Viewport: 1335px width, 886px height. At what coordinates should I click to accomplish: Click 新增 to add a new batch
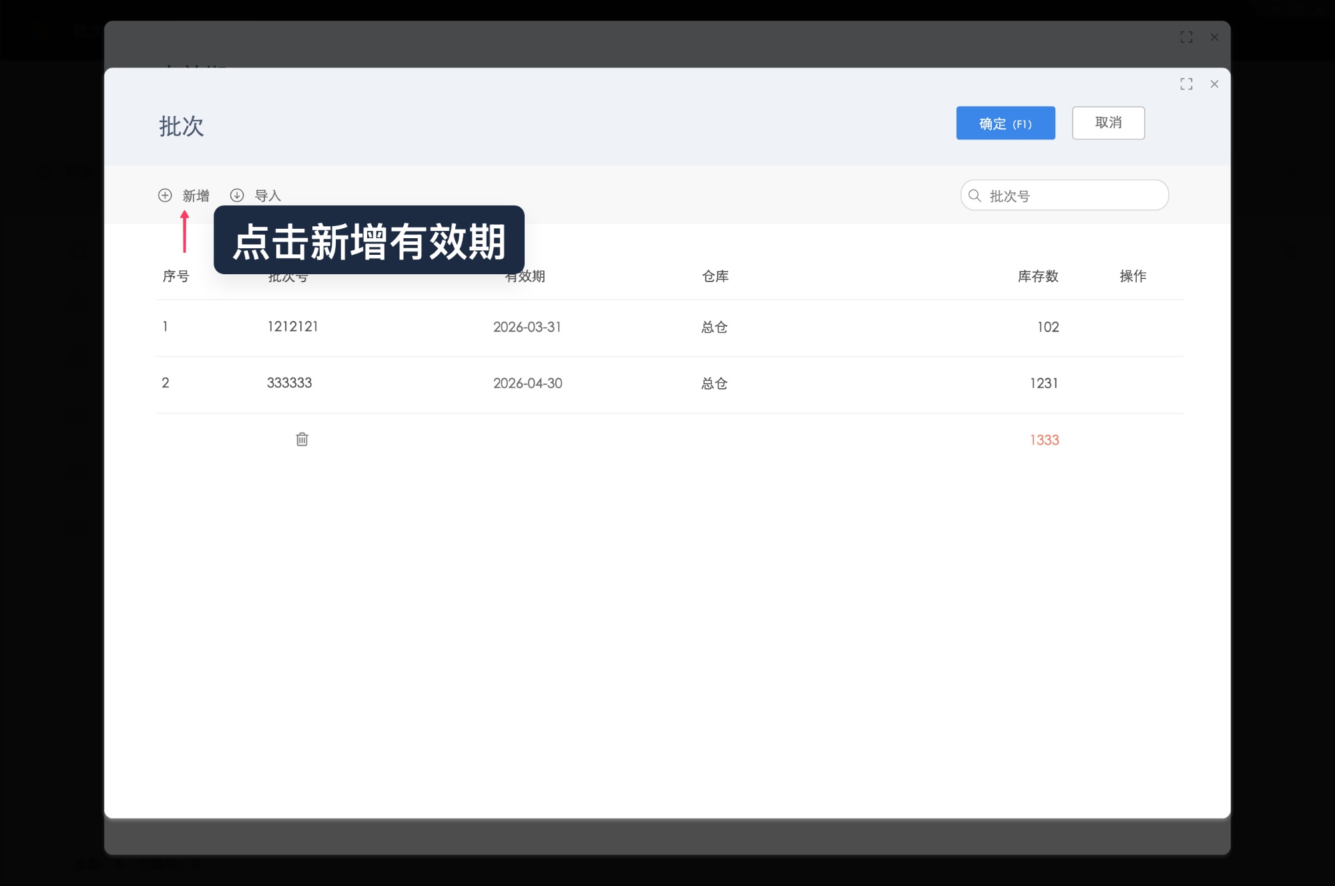(x=195, y=195)
